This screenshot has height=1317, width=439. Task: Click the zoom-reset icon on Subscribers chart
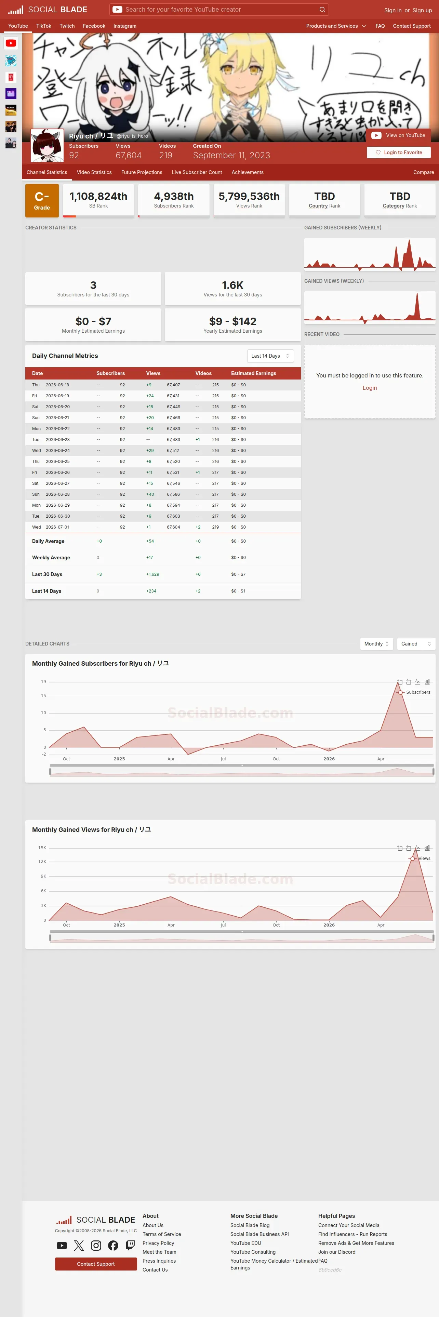408,682
